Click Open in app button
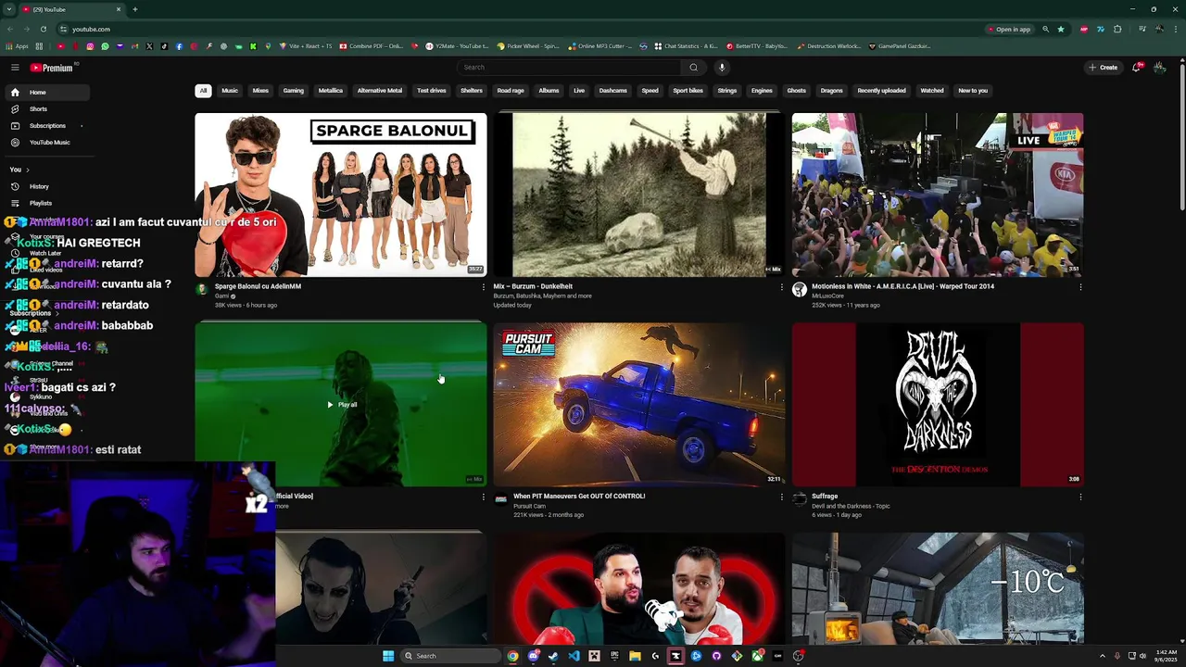 [1010, 29]
